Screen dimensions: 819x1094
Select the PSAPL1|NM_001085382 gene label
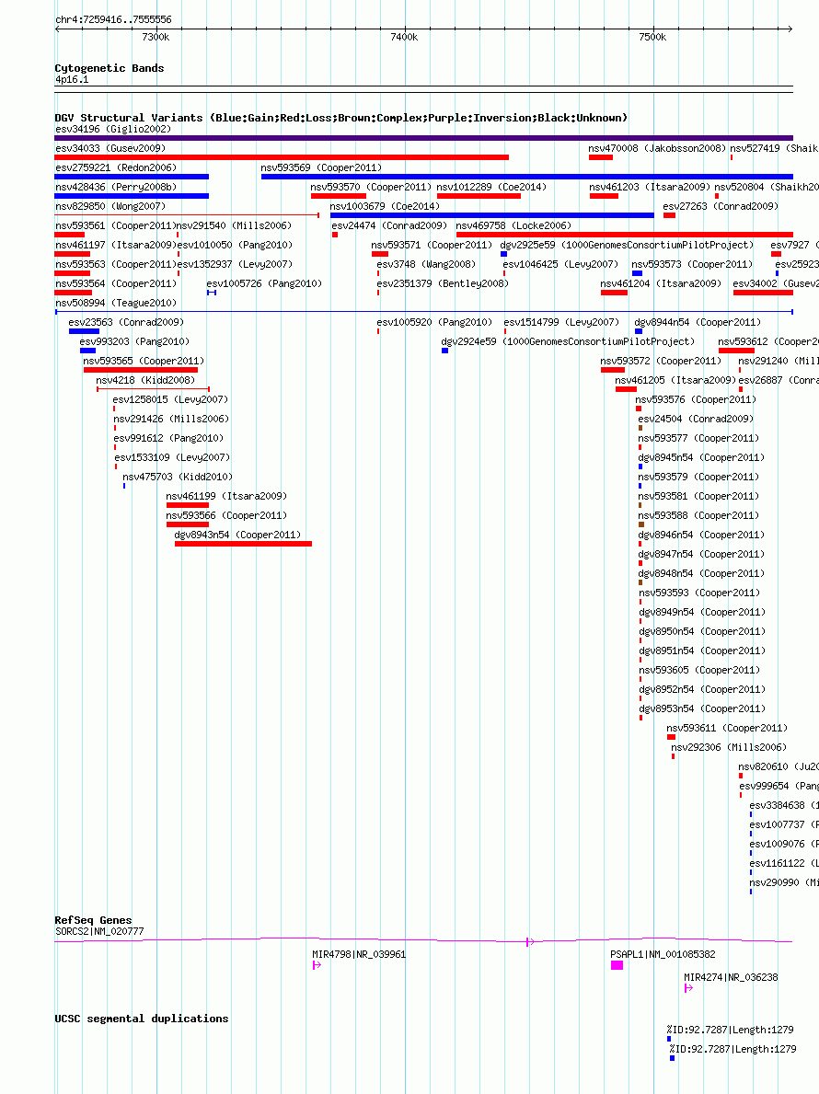[663, 955]
